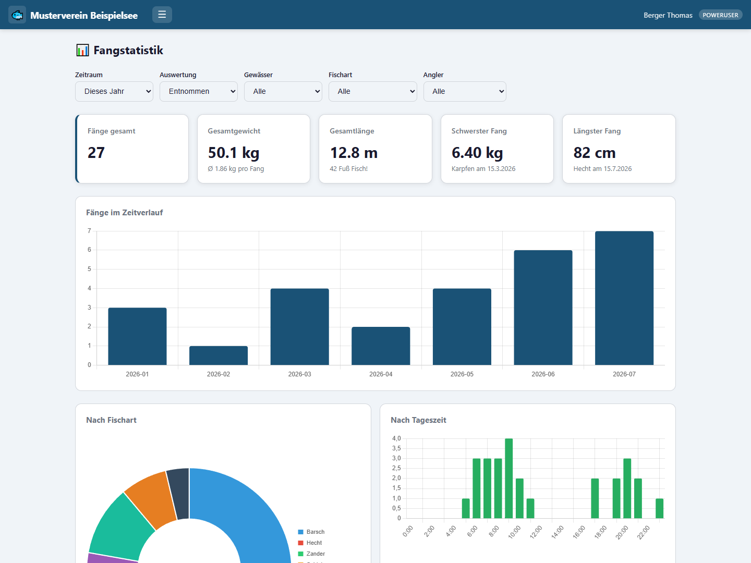This screenshot has width=751, height=563.
Task: Click the Musterverein Beispielsee site title
Action: (84, 15)
